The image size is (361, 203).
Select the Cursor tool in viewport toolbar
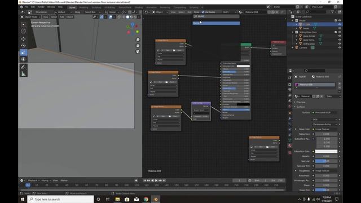click(23, 32)
